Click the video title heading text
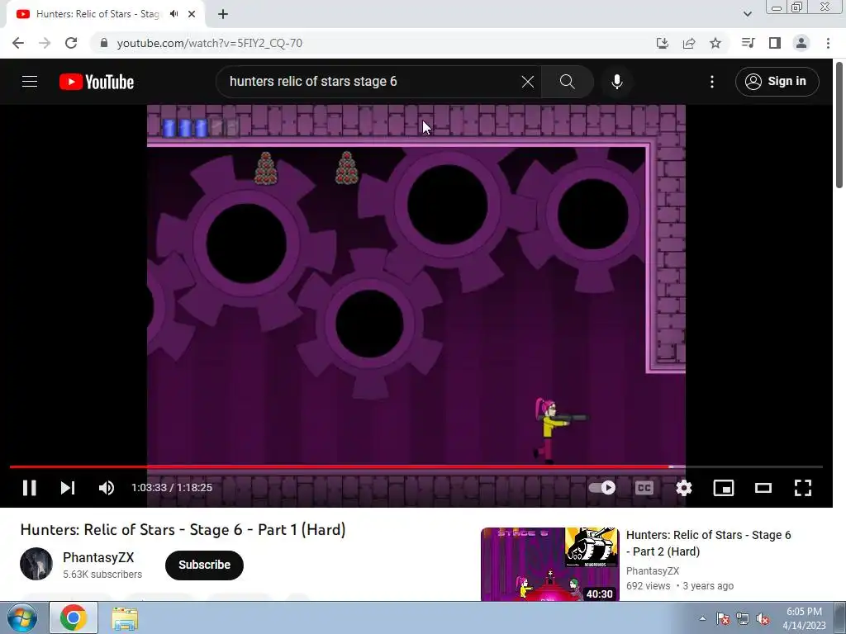Viewport: 846px width, 634px height. point(183,529)
